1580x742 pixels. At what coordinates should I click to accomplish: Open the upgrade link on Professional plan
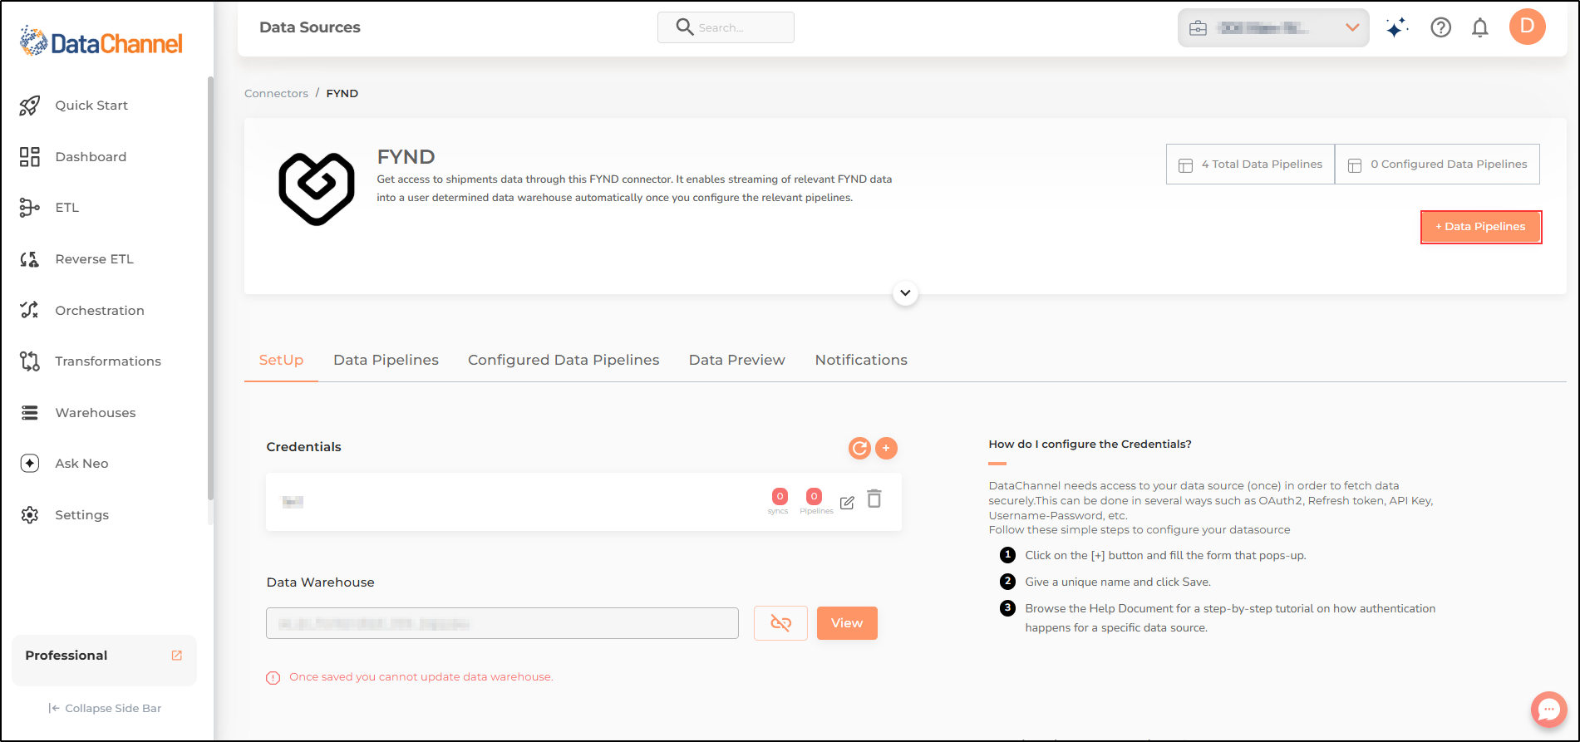[177, 656]
